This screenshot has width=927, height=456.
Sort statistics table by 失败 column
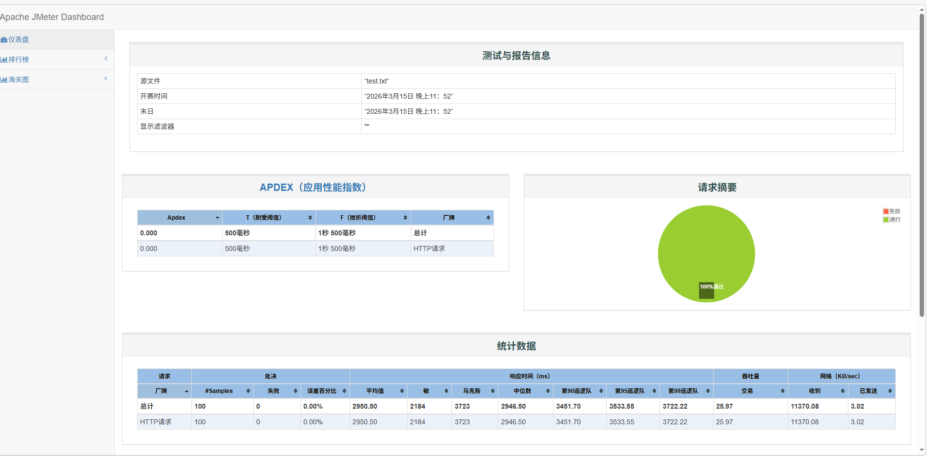pos(277,391)
